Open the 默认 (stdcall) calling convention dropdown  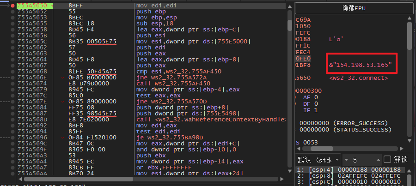click(318, 160)
